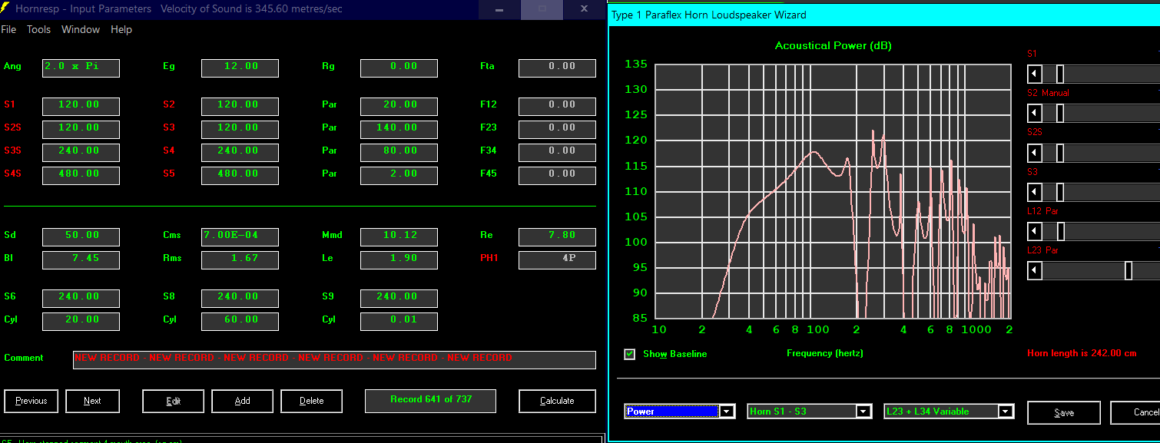Viewport: 1160px width, 443px height.
Task: Click the S3S field showing 240.00
Action: point(81,152)
